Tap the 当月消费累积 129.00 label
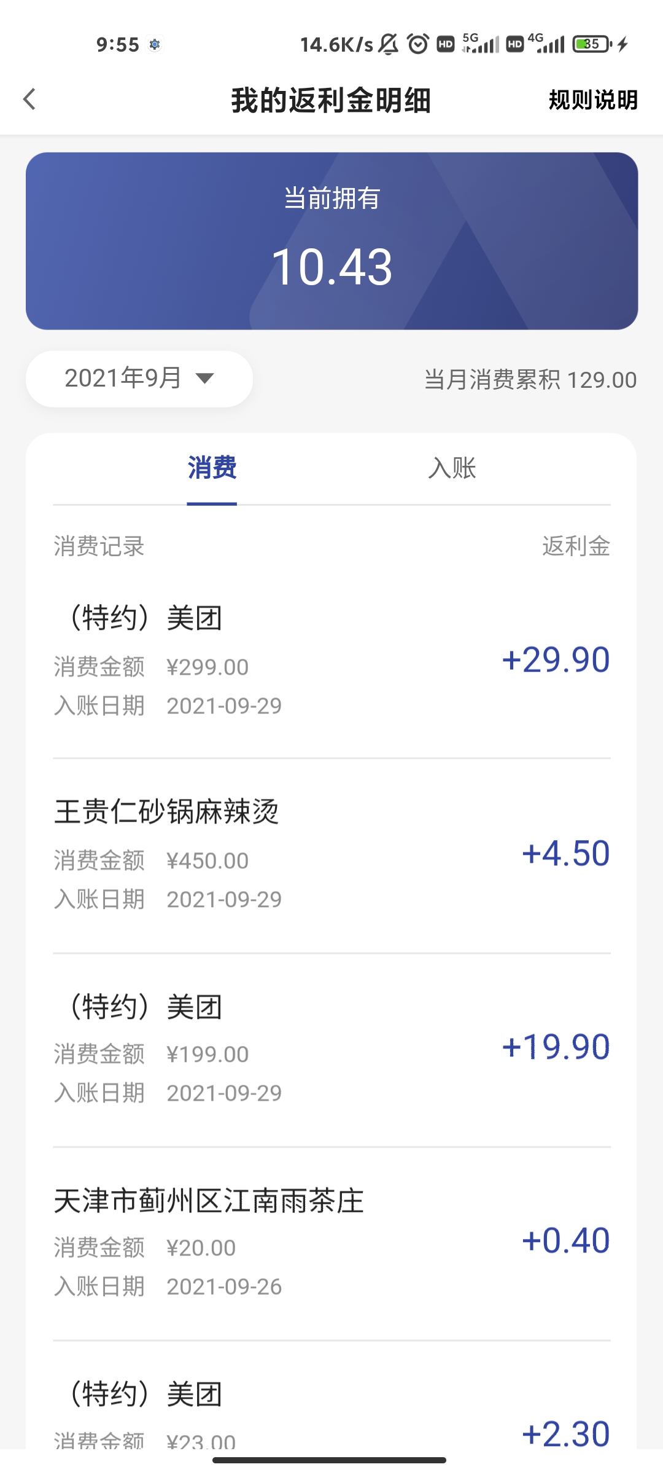This screenshot has width=663, height=1475. (530, 380)
